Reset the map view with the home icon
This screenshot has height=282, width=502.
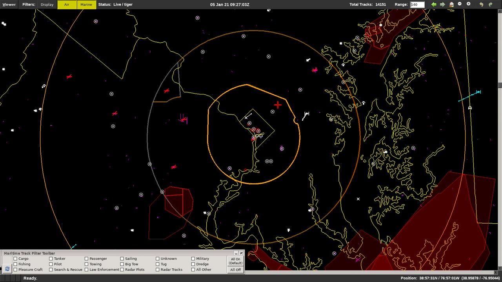(451, 4)
